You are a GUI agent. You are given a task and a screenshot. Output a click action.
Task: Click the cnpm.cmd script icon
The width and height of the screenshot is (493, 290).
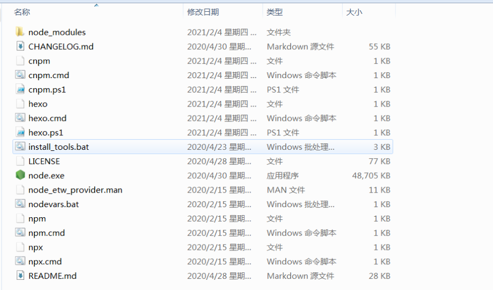point(20,75)
